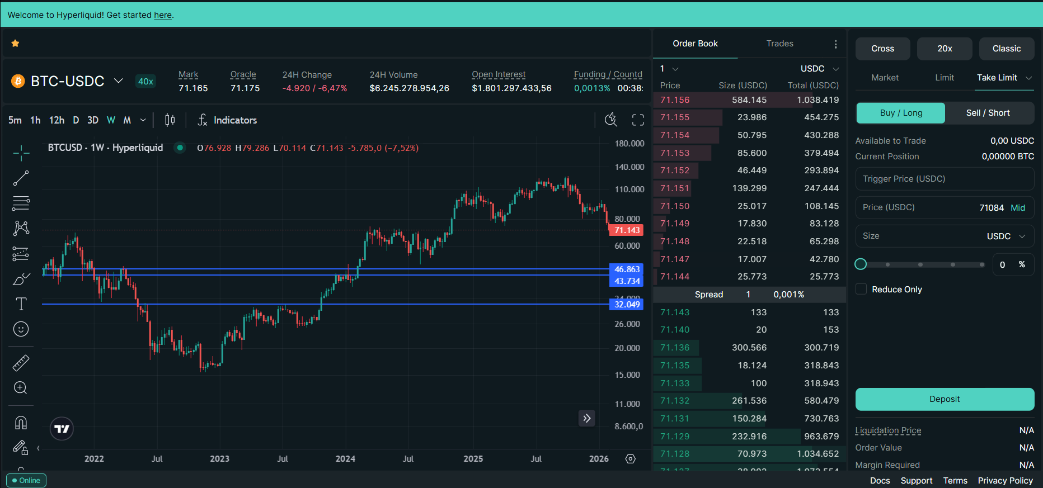
Task: Select the text annotation tool
Action: tap(21, 304)
